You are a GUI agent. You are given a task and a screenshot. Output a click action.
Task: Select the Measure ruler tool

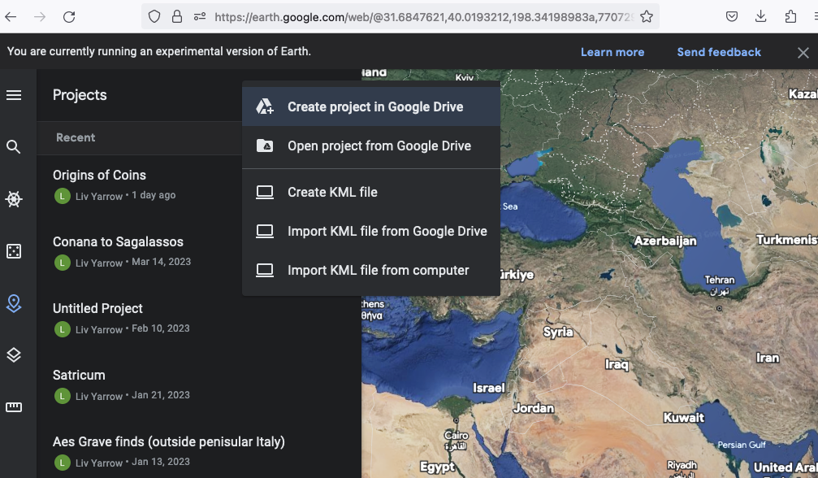coord(14,407)
